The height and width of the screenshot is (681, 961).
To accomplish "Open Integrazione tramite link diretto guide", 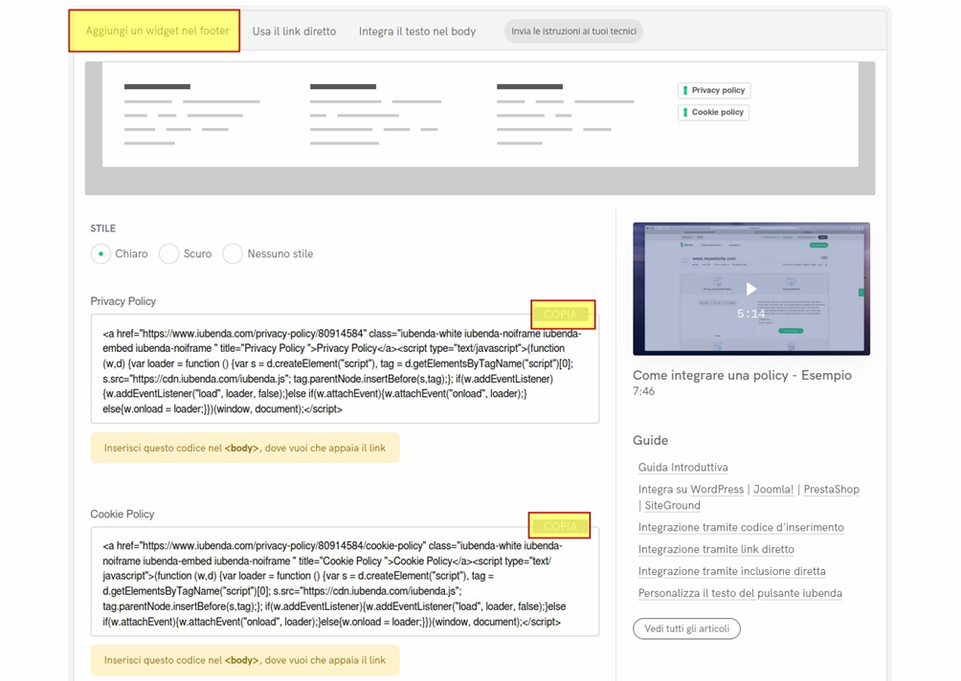I will point(716,550).
